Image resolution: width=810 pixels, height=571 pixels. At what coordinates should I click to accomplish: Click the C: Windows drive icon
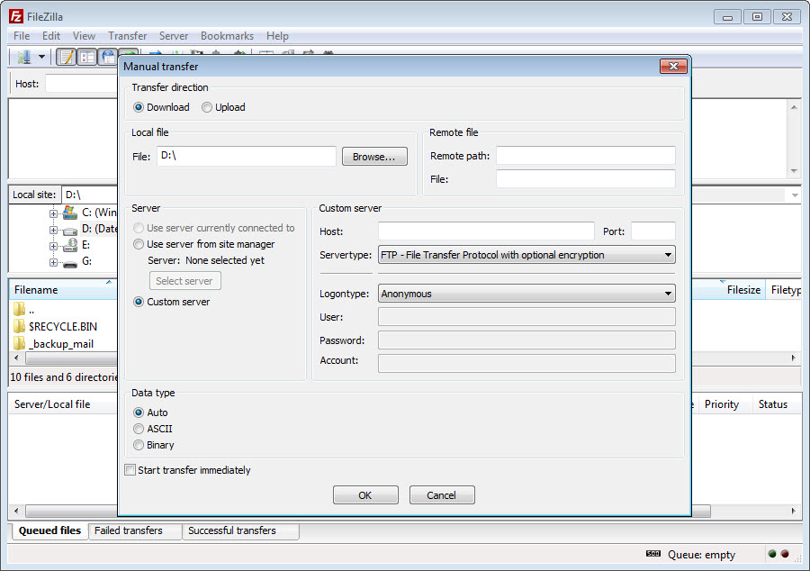[69, 213]
